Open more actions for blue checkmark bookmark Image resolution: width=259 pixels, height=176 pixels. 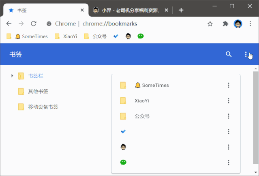(x=229, y=131)
